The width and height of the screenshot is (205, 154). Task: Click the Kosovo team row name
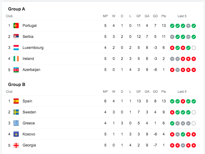(x=29, y=134)
